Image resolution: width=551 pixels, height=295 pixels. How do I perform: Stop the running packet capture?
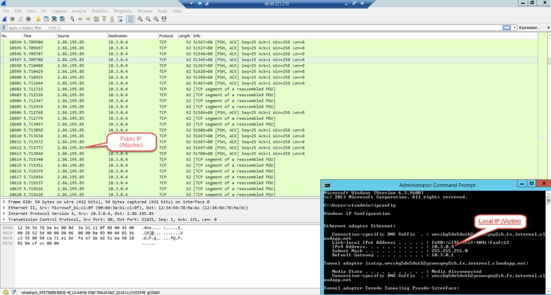[12, 19]
